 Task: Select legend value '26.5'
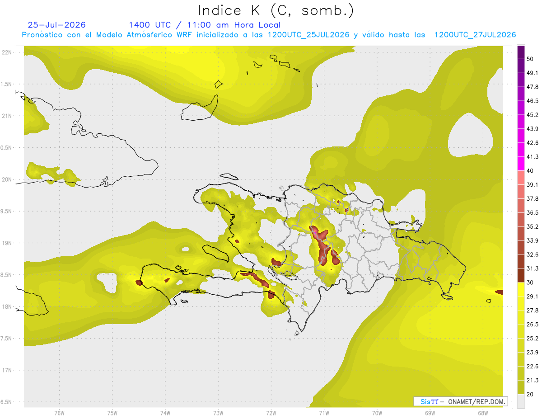533,325
